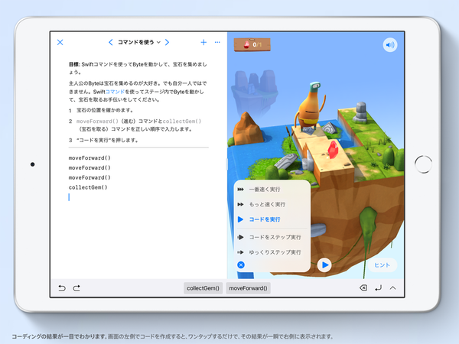This screenshot has height=344, width=459.
Task: Tap the fastest-run triple arrow icon
Action: pos(241,190)
